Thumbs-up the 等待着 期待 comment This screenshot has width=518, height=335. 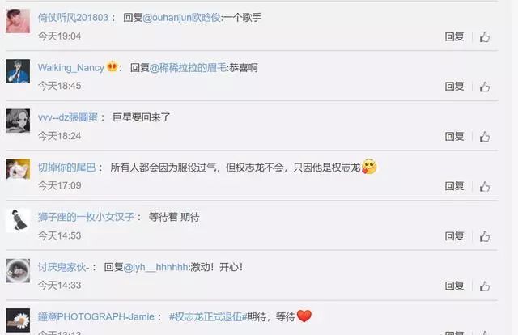click(485, 236)
